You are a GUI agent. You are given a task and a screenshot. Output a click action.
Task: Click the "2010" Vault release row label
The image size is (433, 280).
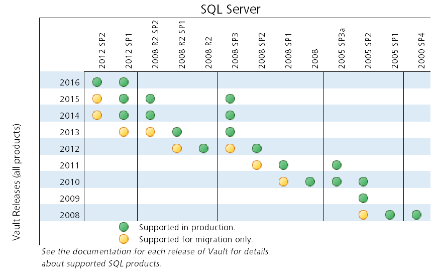point(70,182)
